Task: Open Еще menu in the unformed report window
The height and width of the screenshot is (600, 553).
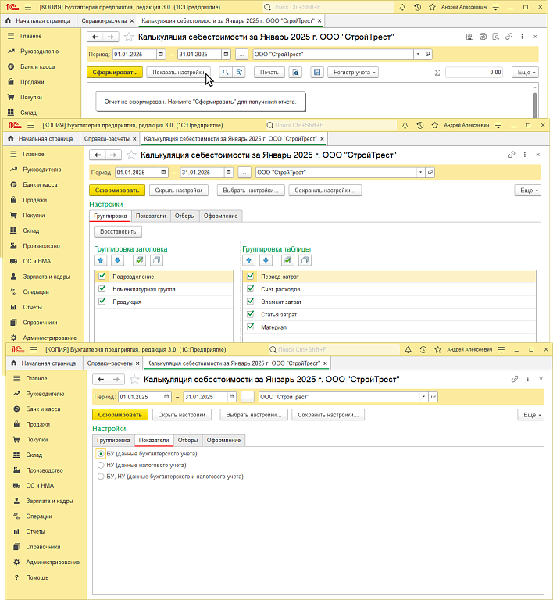Action: (x=525, y=73)
